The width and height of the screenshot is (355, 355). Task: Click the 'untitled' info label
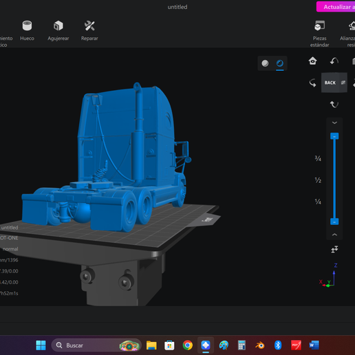coord(10,228)
